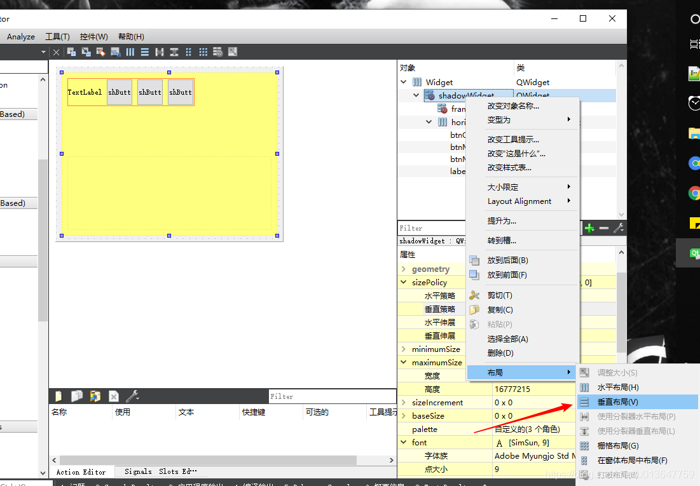Open the 控件(W) menu
Image resolution: width=700 pixels, height=486 pixels.
93,37
